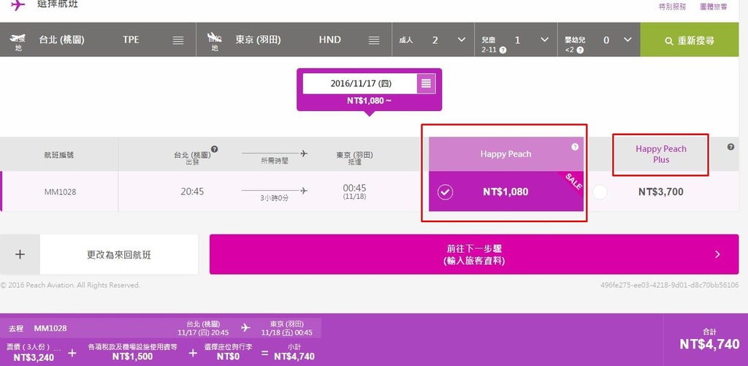Click the departure plane icon beside 台北 (桃園)
748x366 pixels.
point(18,39)
